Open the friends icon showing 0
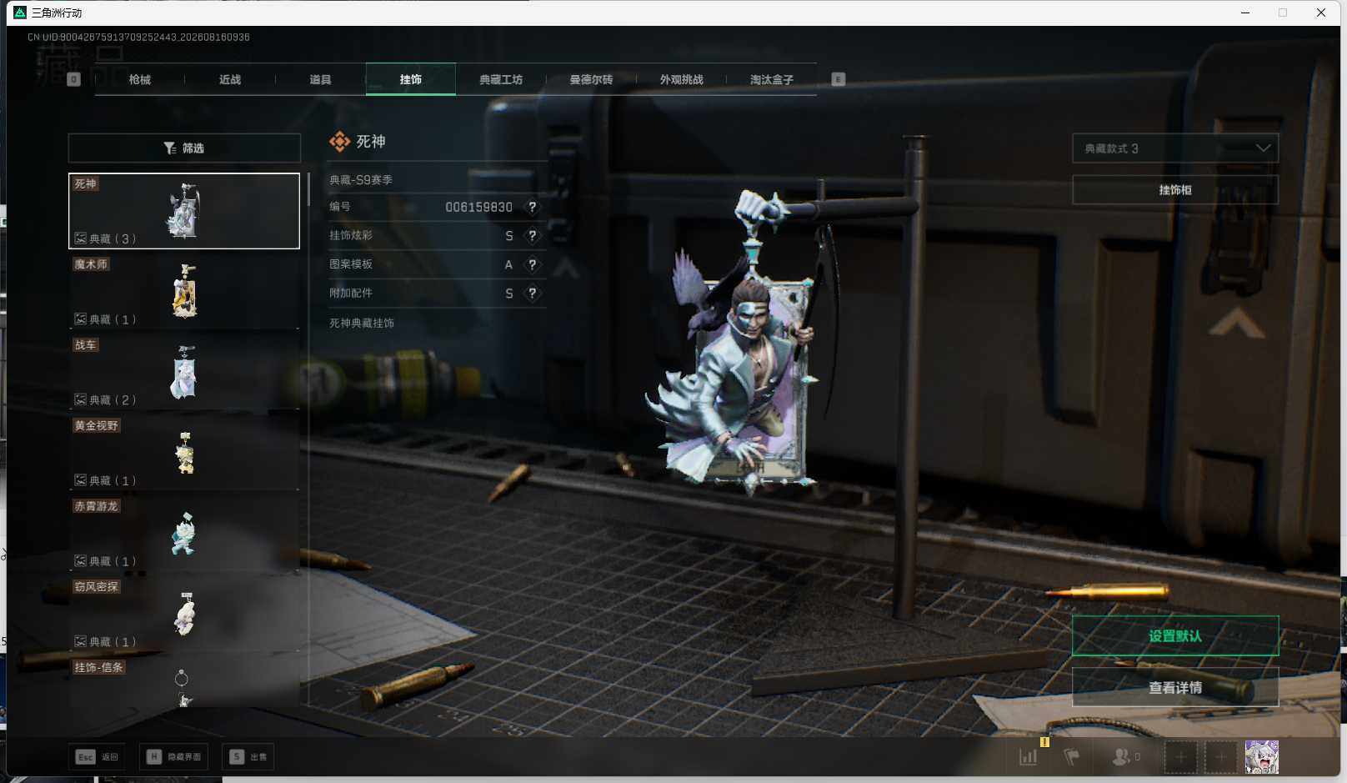The height and width of the screenshot is (783, 1347). pos(1126,756)
